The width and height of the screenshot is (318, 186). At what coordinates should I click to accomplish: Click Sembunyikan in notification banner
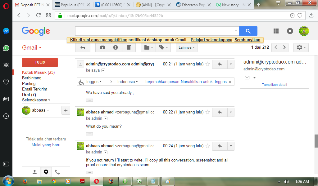[x=247, y=40]
